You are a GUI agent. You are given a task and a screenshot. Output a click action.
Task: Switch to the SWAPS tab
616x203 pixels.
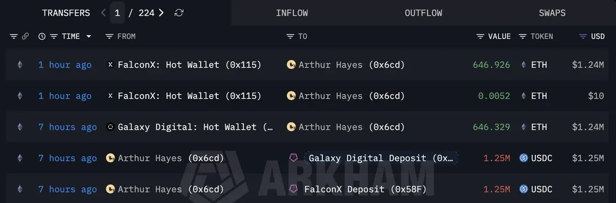tap(552, 13)
